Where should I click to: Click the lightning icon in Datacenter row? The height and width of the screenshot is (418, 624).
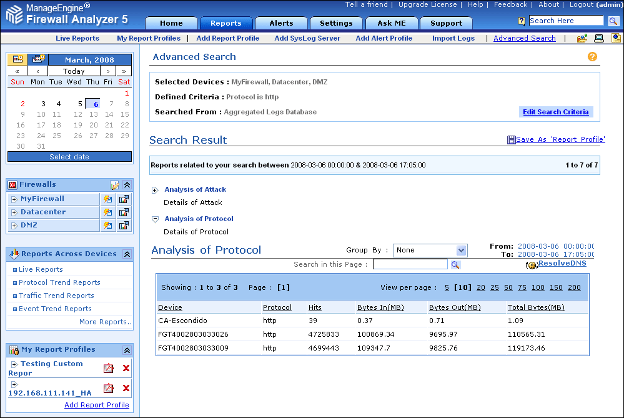coord(108,212)
